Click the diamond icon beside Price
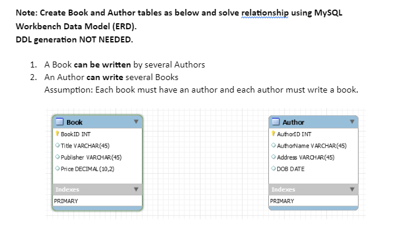Image resolution: width=415 pixels, height=233 pixels. click(x=57, y=168)
